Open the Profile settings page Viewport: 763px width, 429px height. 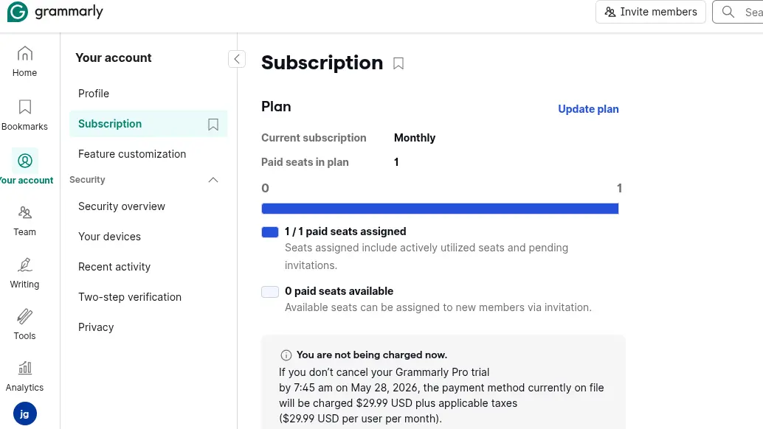94,94
